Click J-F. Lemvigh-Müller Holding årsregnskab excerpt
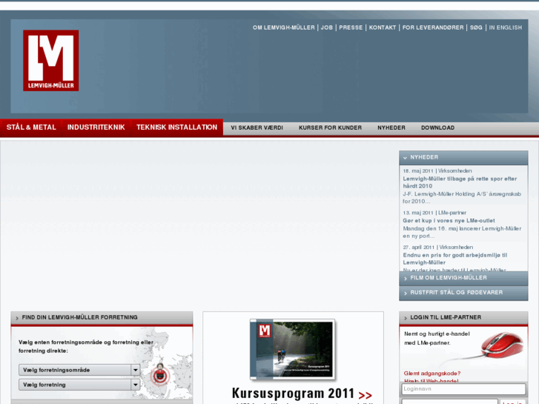Viewport: 539px width, 404px height. pos(462,198)
